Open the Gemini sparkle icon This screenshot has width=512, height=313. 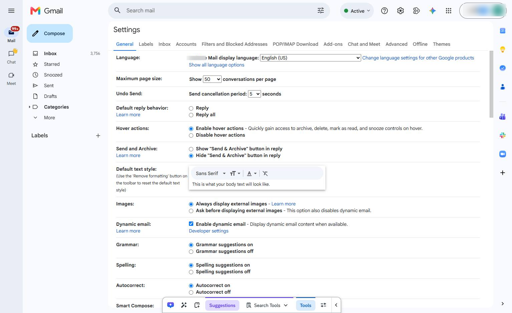pyautogui.click(x=433, y=11)
